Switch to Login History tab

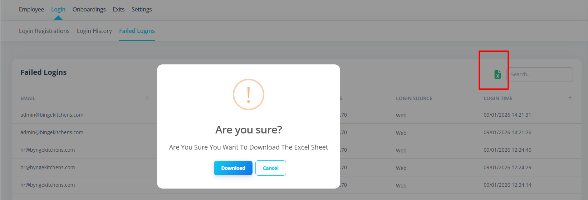(94, 31)
